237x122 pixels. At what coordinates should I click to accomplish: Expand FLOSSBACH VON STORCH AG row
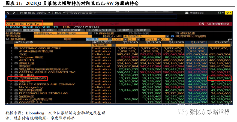click(x=16, y=93)
